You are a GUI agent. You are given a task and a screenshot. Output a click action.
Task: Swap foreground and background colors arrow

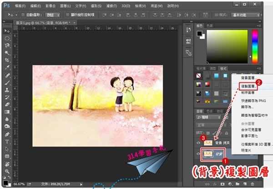9,177
